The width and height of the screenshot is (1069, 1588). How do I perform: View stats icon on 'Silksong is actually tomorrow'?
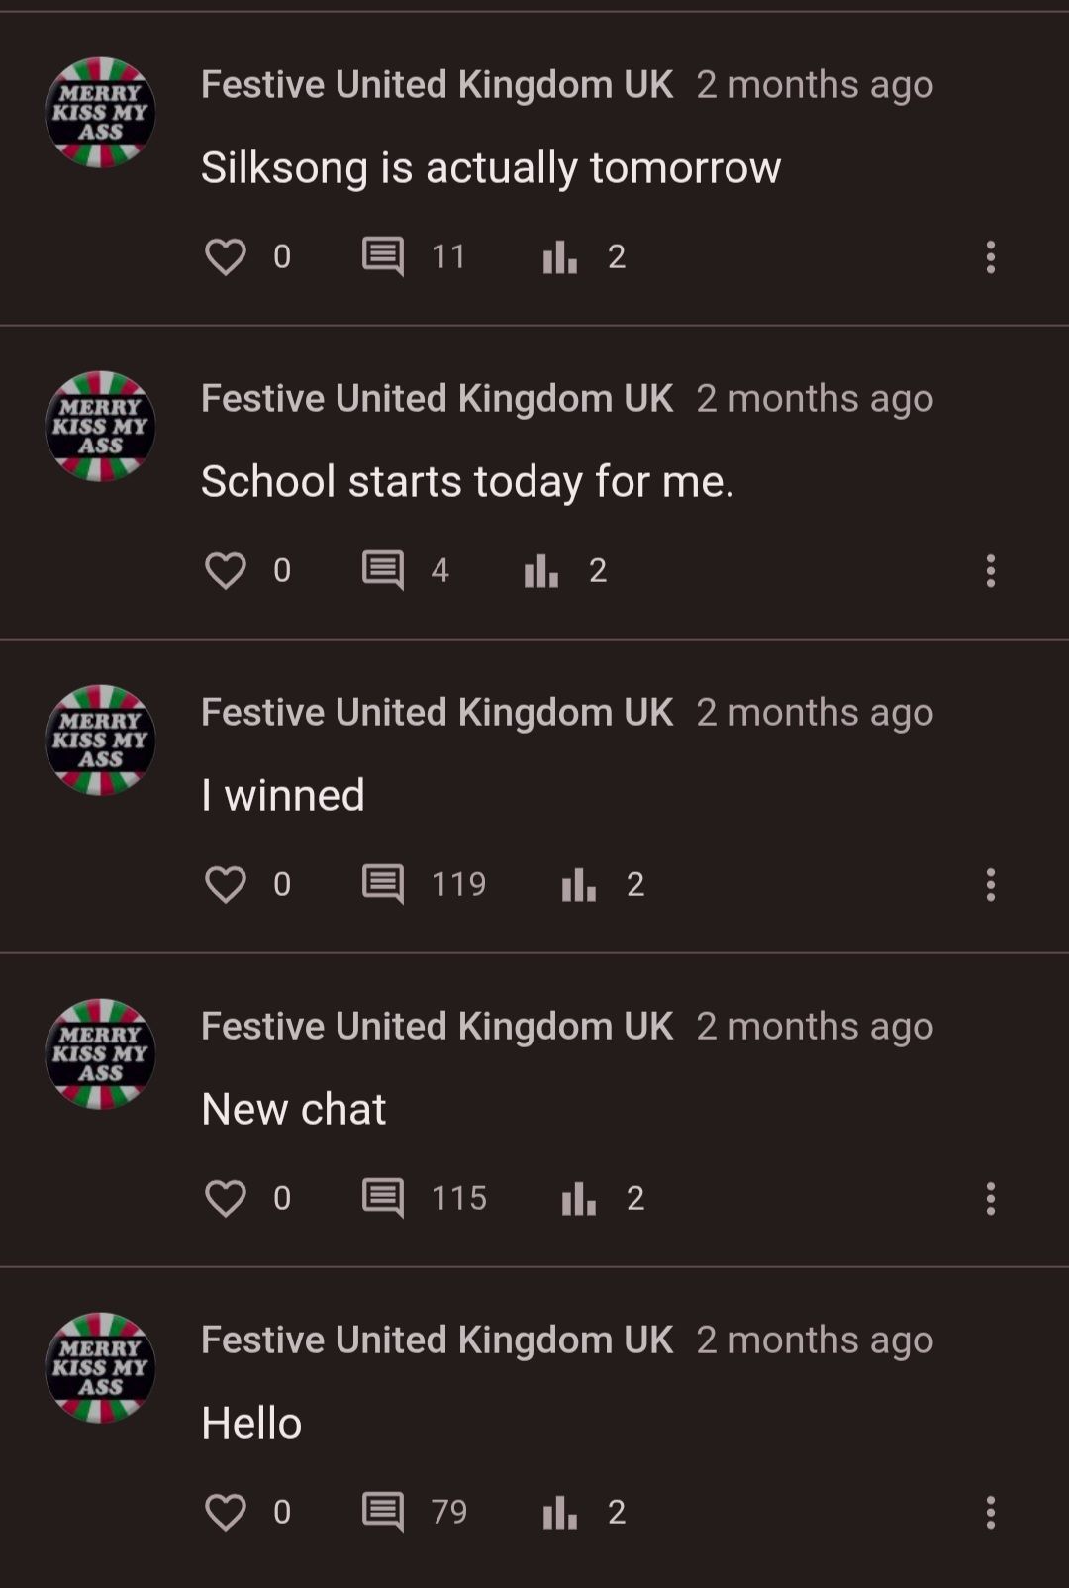click(x=560, y=256)
